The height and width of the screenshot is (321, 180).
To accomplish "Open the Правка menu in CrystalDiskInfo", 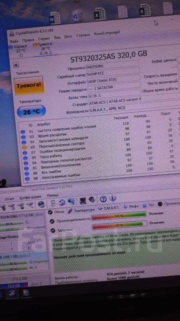I will 28,40.
